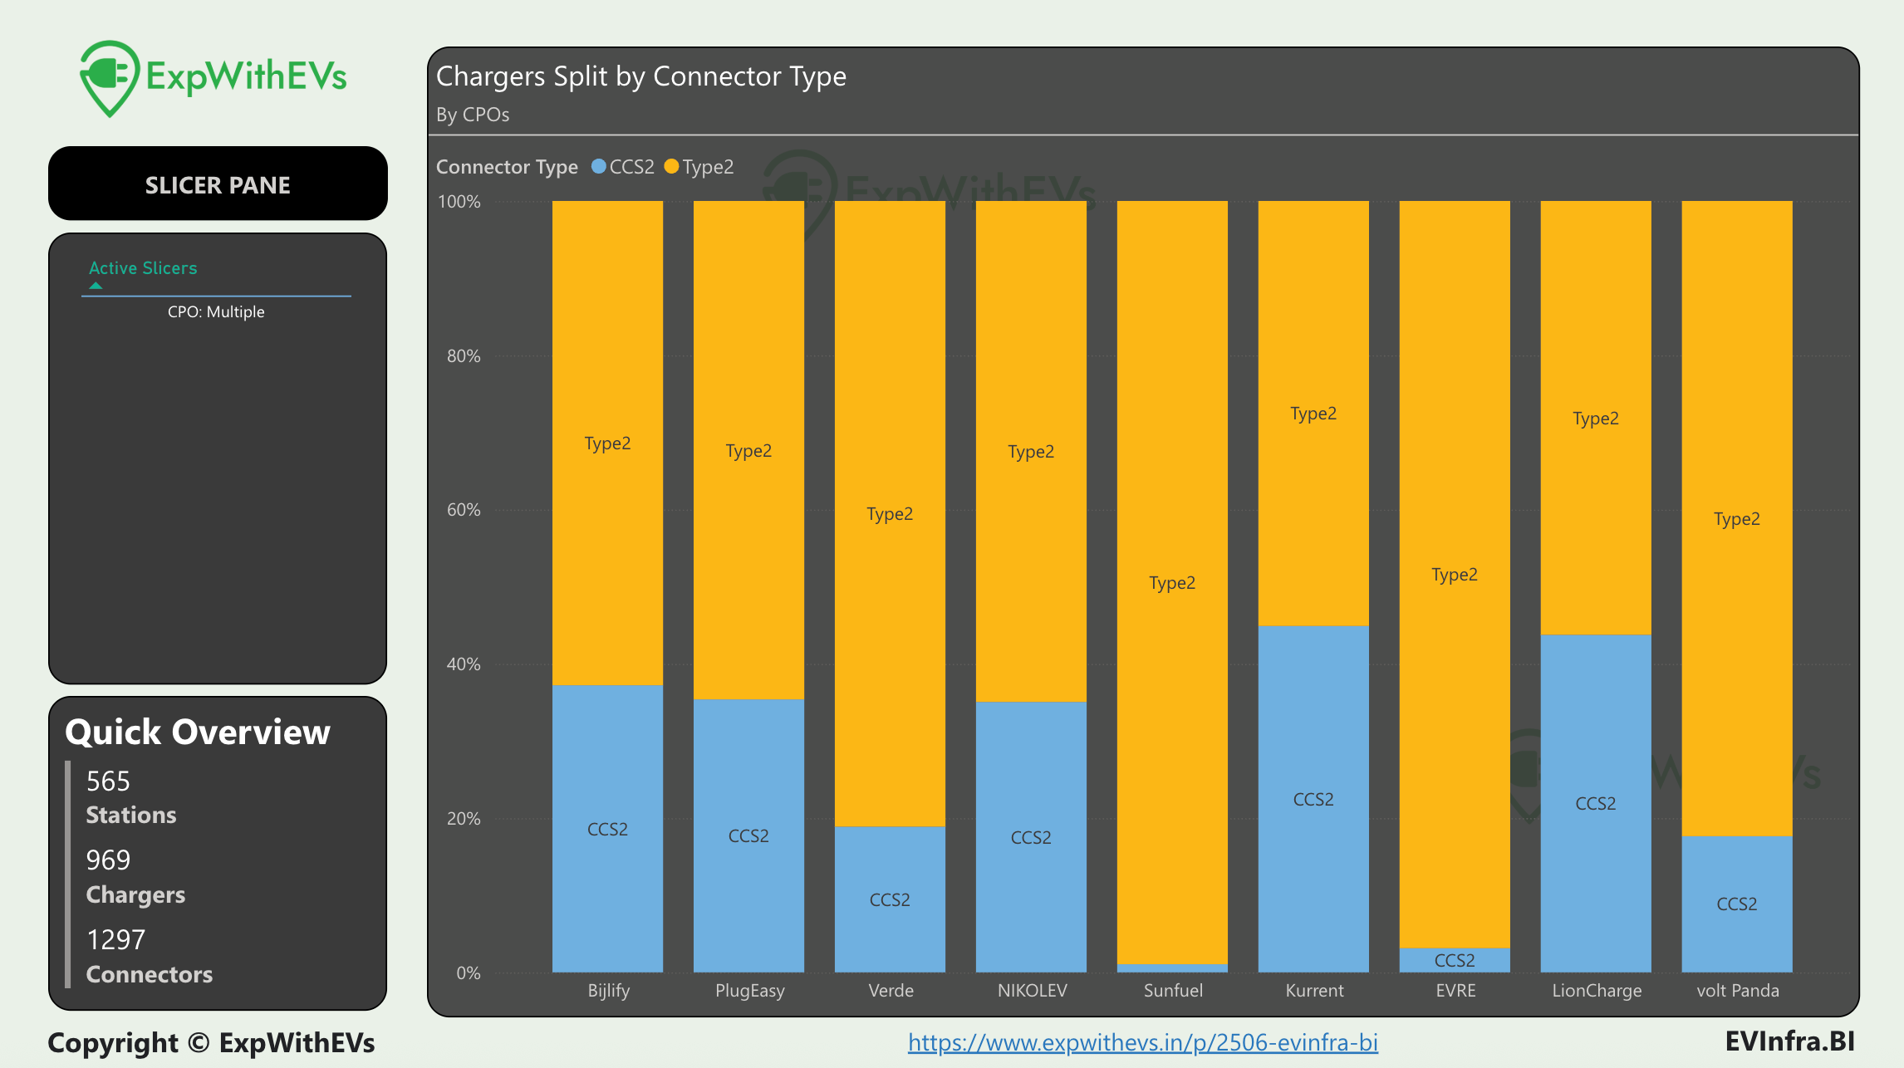Image resolution: width=1904 pixels, height=1068 pixels.
Task: Click the SLICER PANE button
Action: (218, 184)
